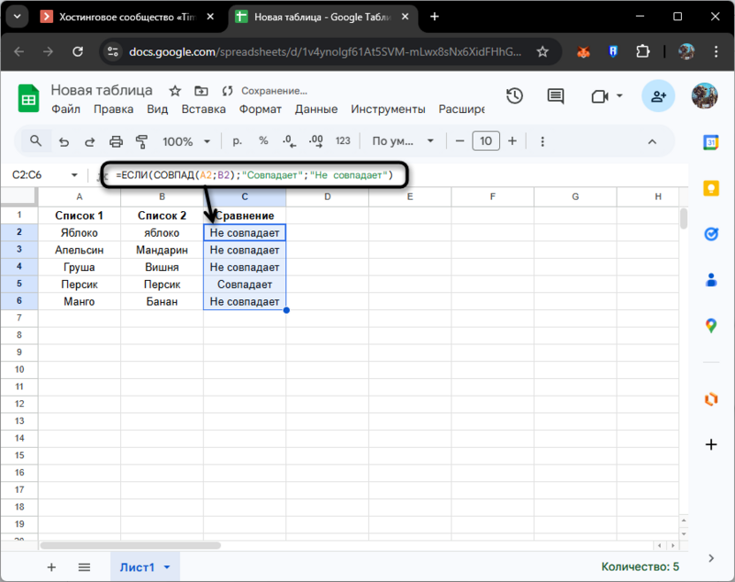Show the all sheets list
Screen dimensions: 735x582
[x=85, y=568]
